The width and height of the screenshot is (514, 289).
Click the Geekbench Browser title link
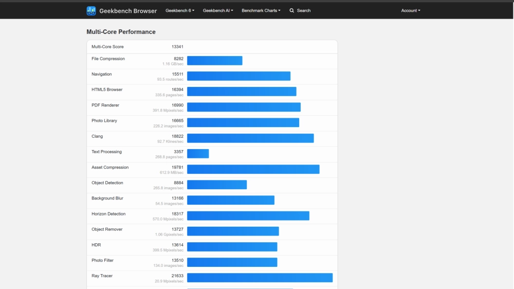pos(128,11)
